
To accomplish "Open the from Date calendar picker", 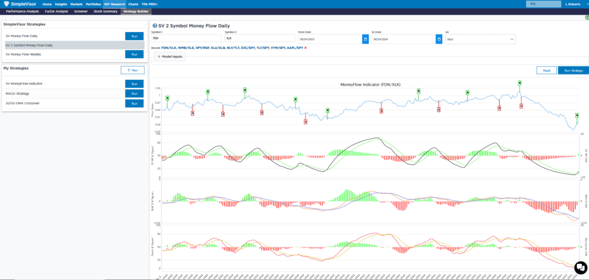I will click(x=365, y=39).
